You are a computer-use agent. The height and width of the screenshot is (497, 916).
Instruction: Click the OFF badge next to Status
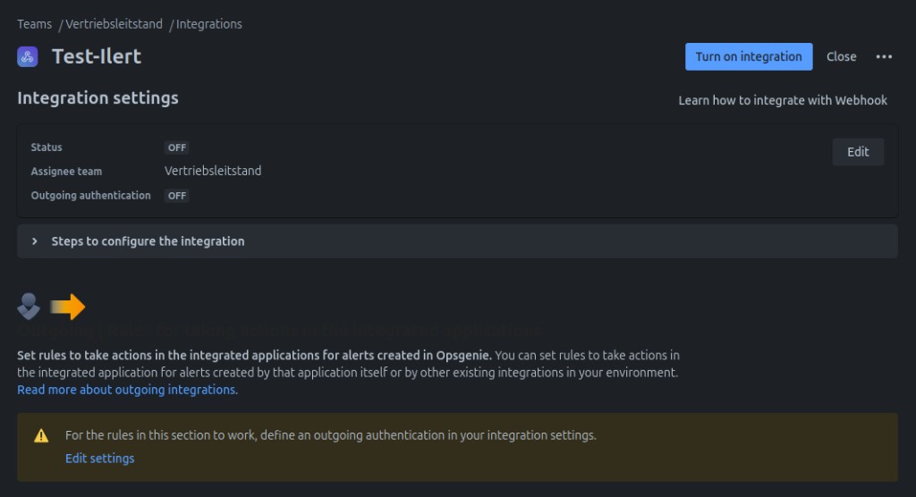click(176, 147)
